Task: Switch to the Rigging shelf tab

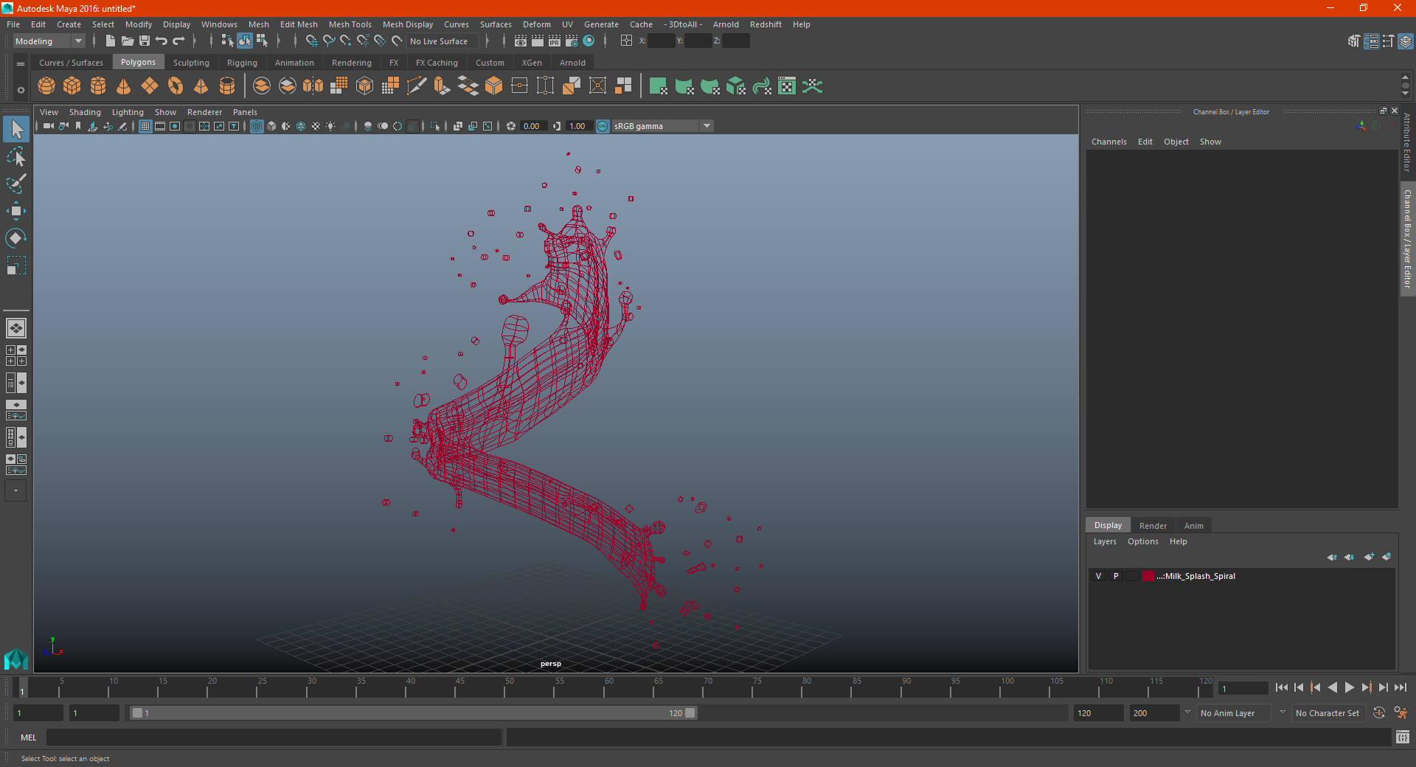Action: [x=242, y=63]
